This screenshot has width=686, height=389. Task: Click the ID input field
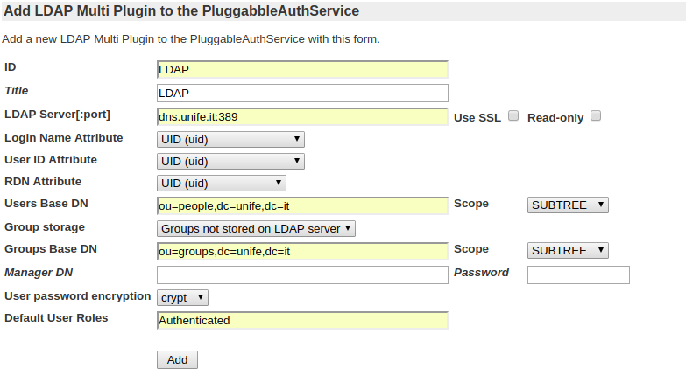(x=302, y=70)
